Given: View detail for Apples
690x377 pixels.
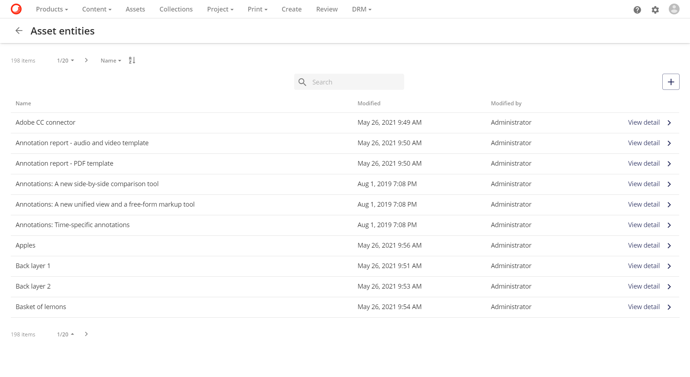Looking at the screenshot, I should 643,245.
